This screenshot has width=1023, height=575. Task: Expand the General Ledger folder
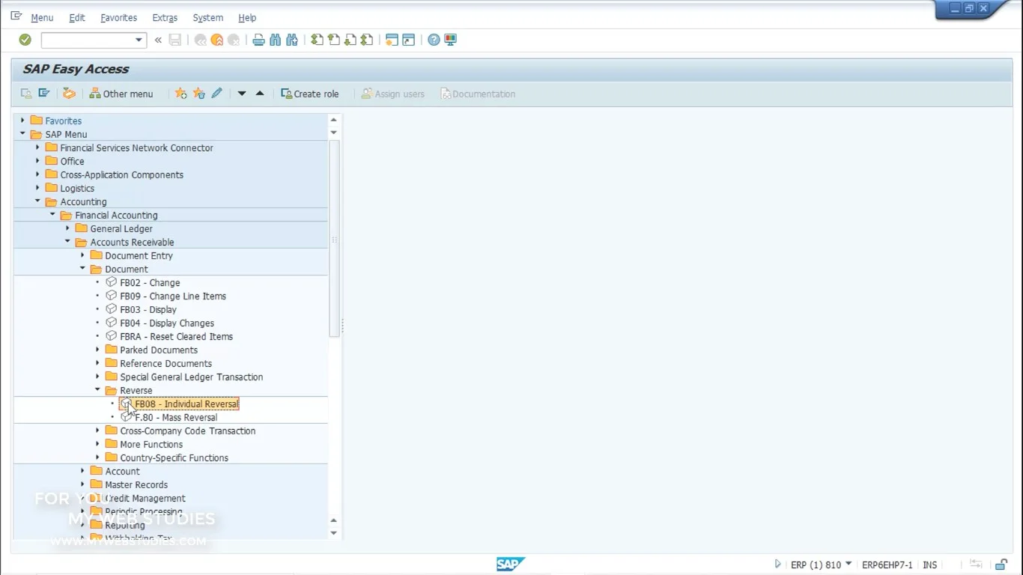(x=67, y=228)
